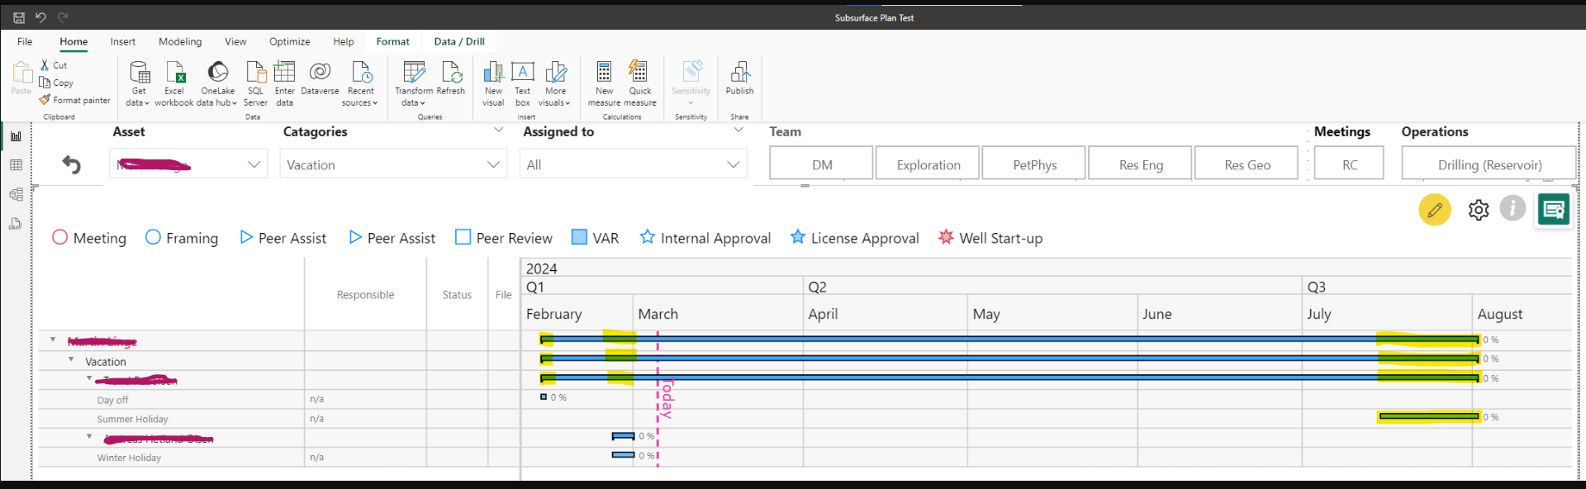Click the Redo arrow in title bar

point(63,17)
